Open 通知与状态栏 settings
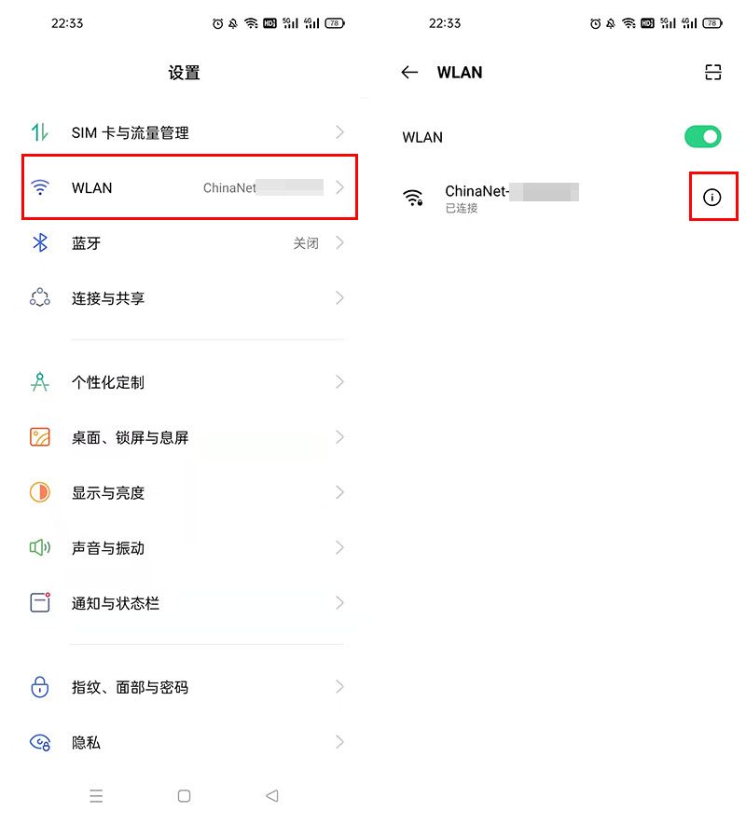This screenshot has width=746, height=839. pyautogui.click(x=186, y=603)
